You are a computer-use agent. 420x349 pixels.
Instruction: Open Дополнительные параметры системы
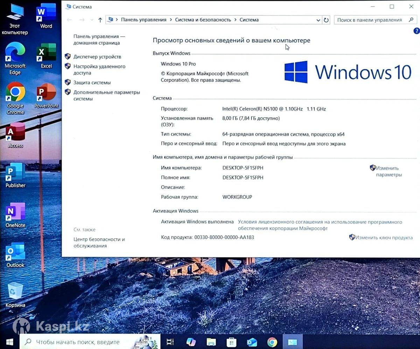[107, 96]
